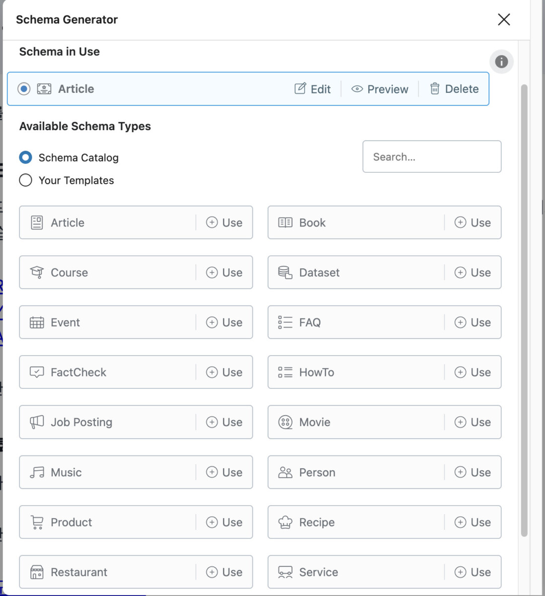This screenshot has width=545, height=596.
Task: Delete the Article schema in use
Action: [x=454, y=89]
